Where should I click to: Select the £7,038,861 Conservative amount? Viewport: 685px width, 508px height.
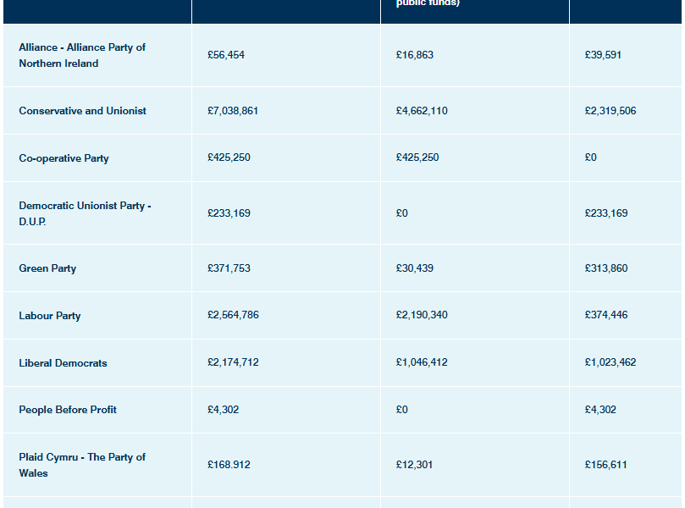coord(233,111)
